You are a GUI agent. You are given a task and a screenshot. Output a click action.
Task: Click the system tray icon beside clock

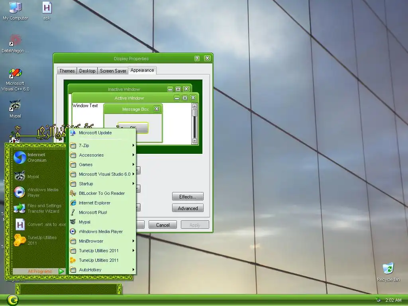[378, 300]
